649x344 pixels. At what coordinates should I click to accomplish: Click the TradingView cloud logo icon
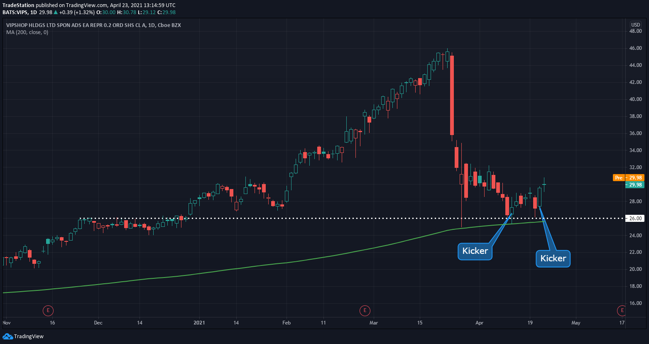[x=7, y=336]
